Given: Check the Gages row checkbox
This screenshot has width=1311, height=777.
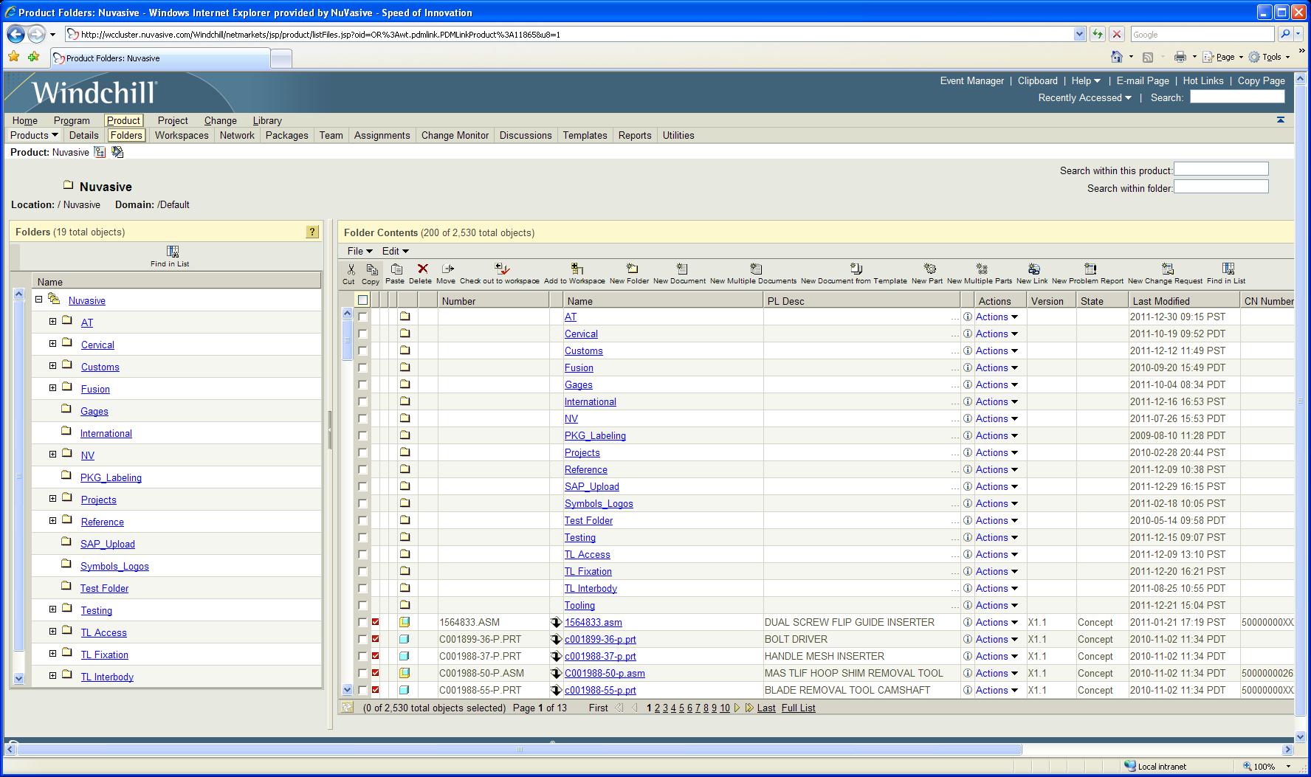Looking at the screenshot, I should coord(362,384).
